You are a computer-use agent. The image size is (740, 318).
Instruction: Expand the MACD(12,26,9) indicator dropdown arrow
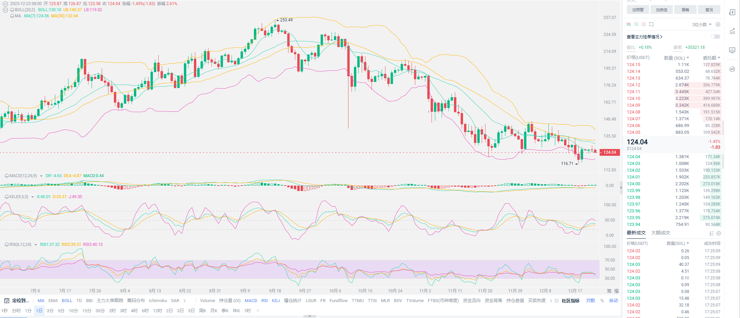click(41, 176)
